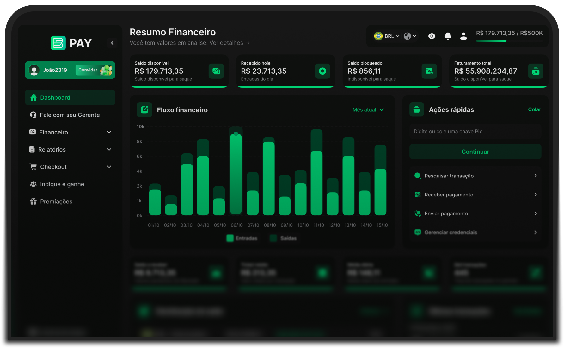The image size is (564, 348).
Task: Toggle balance visibility with the eye icon
Action: [432, 36]
